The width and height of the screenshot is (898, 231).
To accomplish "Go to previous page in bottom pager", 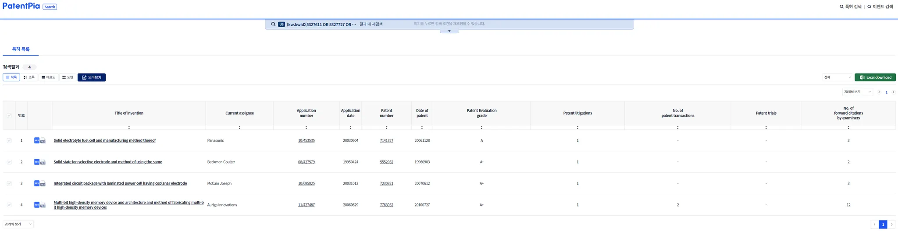I will 874,224.
